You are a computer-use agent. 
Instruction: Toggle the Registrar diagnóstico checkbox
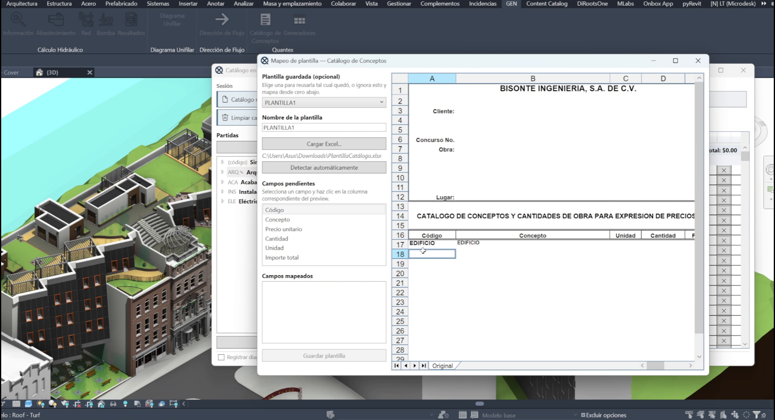(221, 357)
